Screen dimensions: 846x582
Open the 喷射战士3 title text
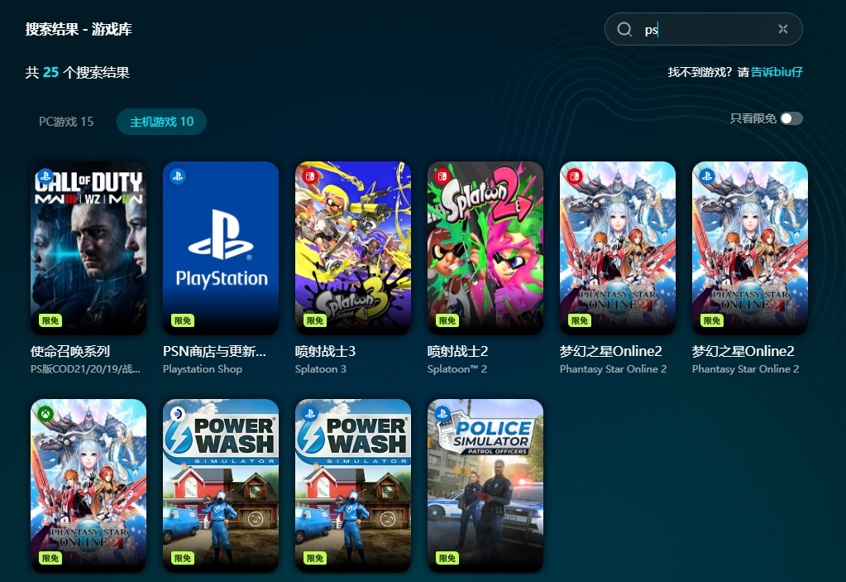coord(325,351)
